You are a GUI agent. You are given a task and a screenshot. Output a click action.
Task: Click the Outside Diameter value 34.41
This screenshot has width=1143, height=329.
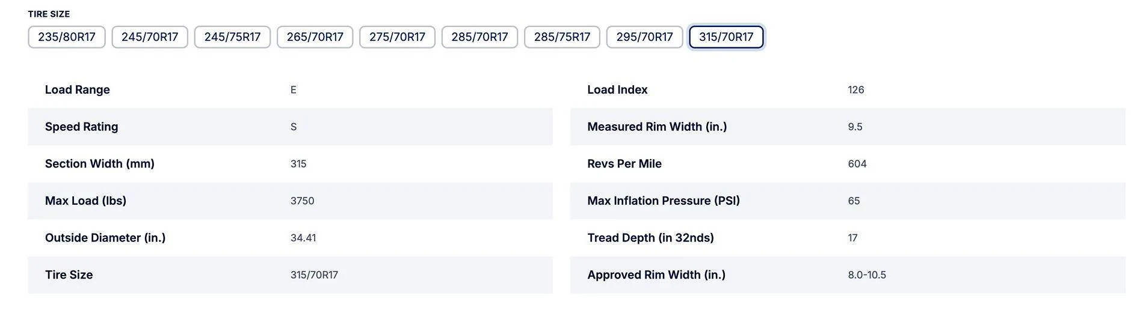point(303,238)
